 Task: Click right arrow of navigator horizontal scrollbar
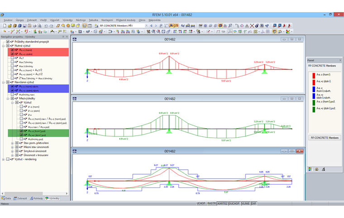click(x=67, y=193)
